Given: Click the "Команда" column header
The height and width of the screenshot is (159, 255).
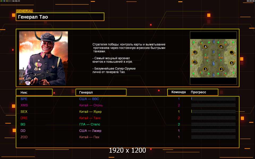Looking at the screenshot, I should click(x=178, y=92).
